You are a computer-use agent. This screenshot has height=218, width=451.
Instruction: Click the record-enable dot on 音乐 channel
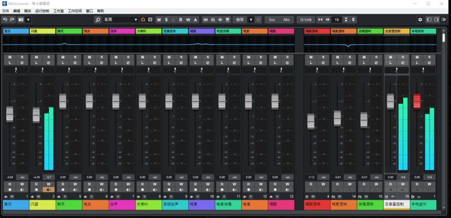[10, 189]
